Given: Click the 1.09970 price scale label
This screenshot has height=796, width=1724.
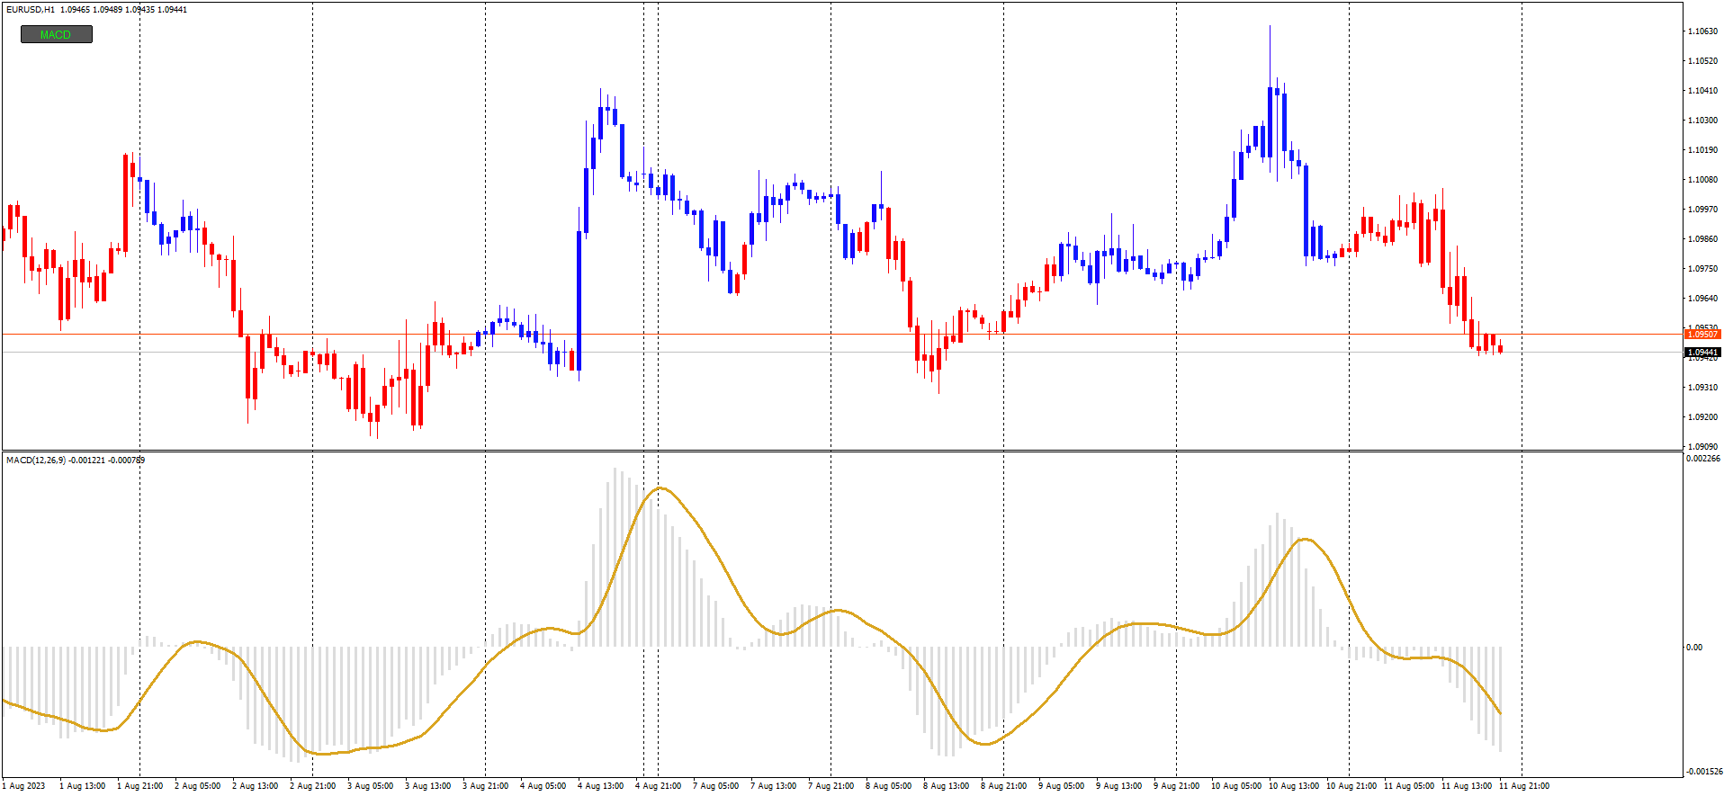Looking at the screenshot, I should [1702, 210].
